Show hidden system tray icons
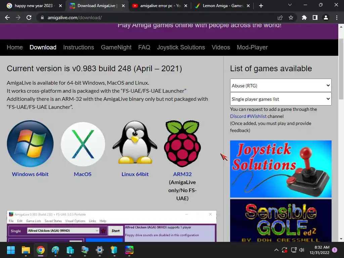The height and width of the screenshot is (258, 344). [x=276, y=250]
